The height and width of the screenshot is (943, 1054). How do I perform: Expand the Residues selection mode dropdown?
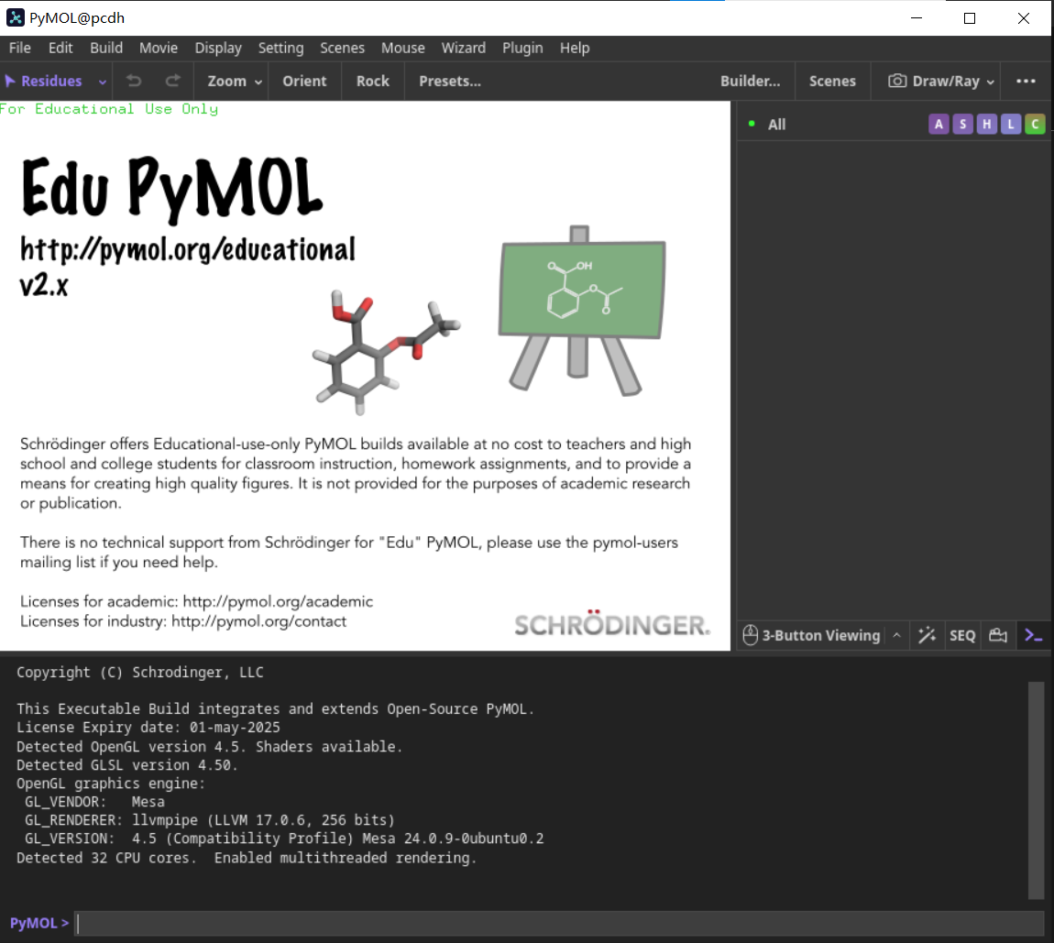point(102,82)
